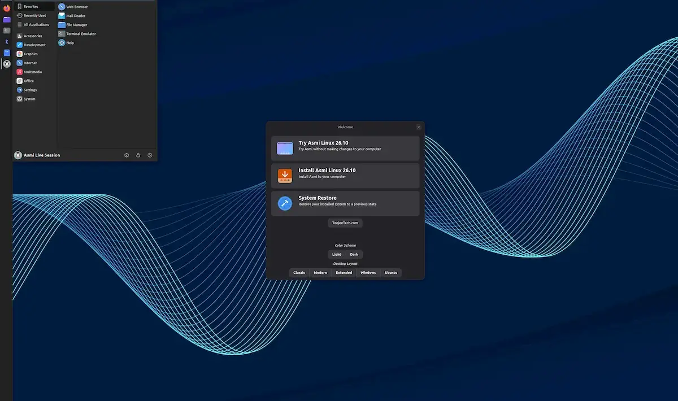Switch color scheme to Light
678x401 pixels.
pos(337,255)
